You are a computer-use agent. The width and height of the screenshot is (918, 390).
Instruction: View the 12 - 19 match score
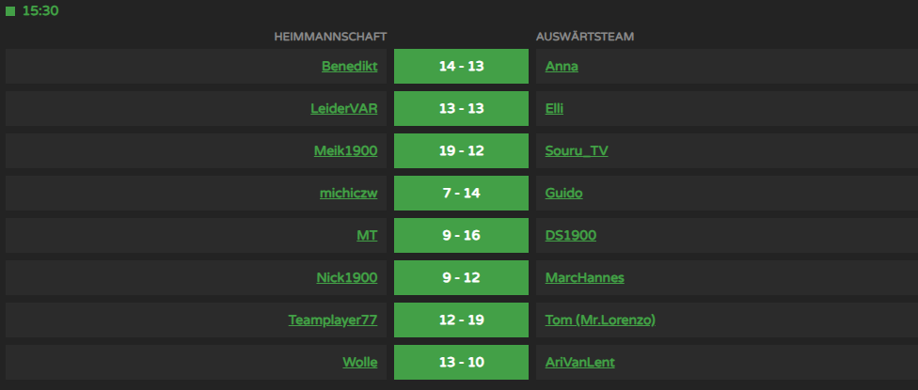[x=461, y=320]
